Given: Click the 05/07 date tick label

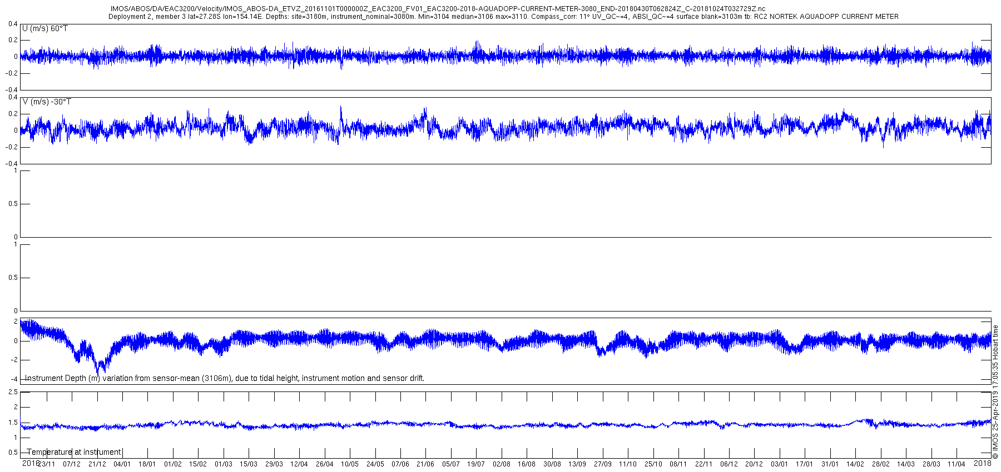Looking at the screenshot, I should click(451, 464).
